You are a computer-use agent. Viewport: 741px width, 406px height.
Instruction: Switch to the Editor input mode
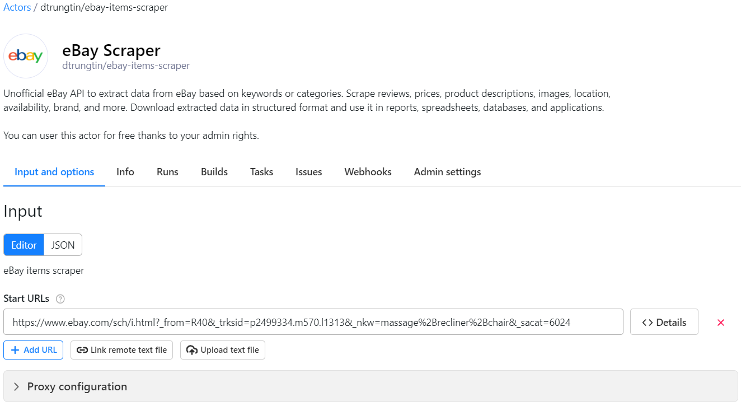click(24, 245)
